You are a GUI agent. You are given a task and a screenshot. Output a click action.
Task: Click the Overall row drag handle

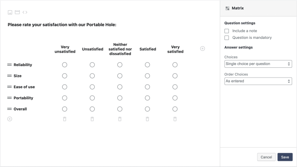(x=10, y=109)
